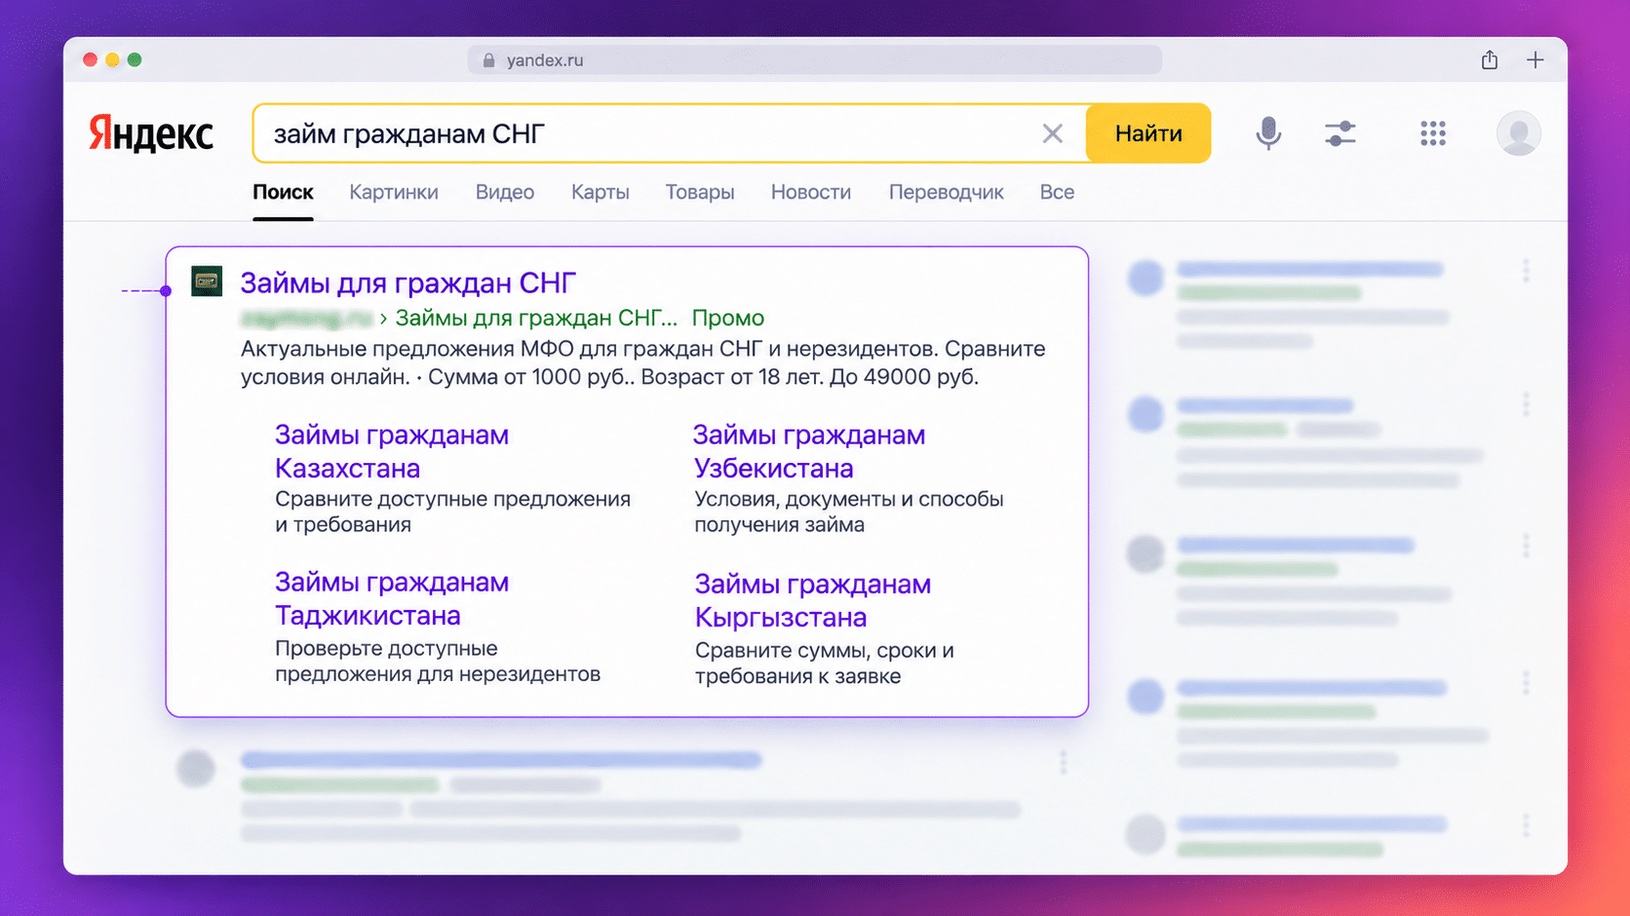1630x916 pixels.
Task: Switch to the Видео tab
Action: (x=505, y=193)
